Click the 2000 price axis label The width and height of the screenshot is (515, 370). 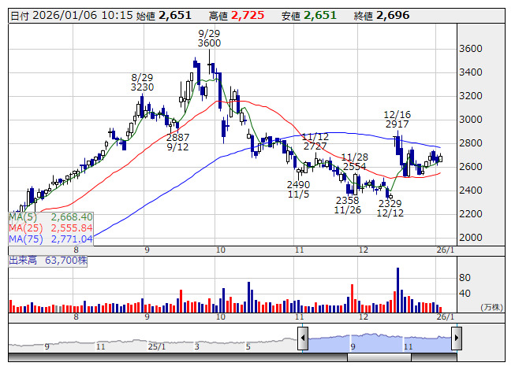coord(471,237)
